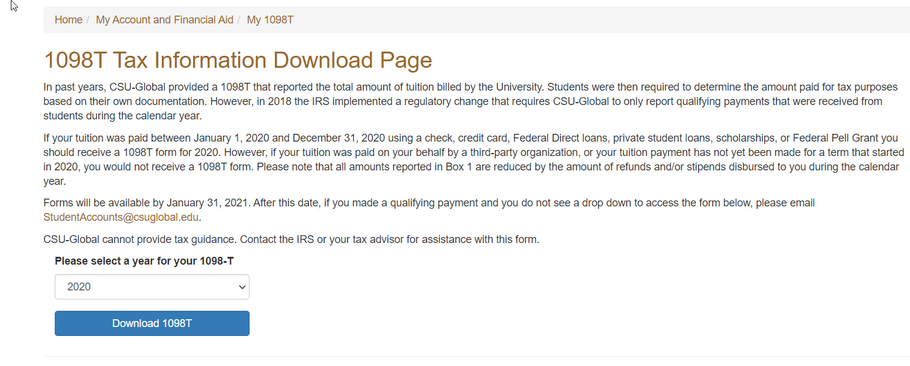Click the slash separator after Home breadcrumb

tap(88, 20)
